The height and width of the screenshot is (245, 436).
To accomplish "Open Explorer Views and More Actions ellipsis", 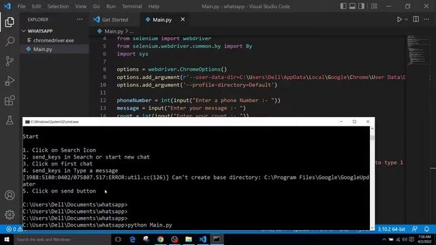I will pos(80,20).
